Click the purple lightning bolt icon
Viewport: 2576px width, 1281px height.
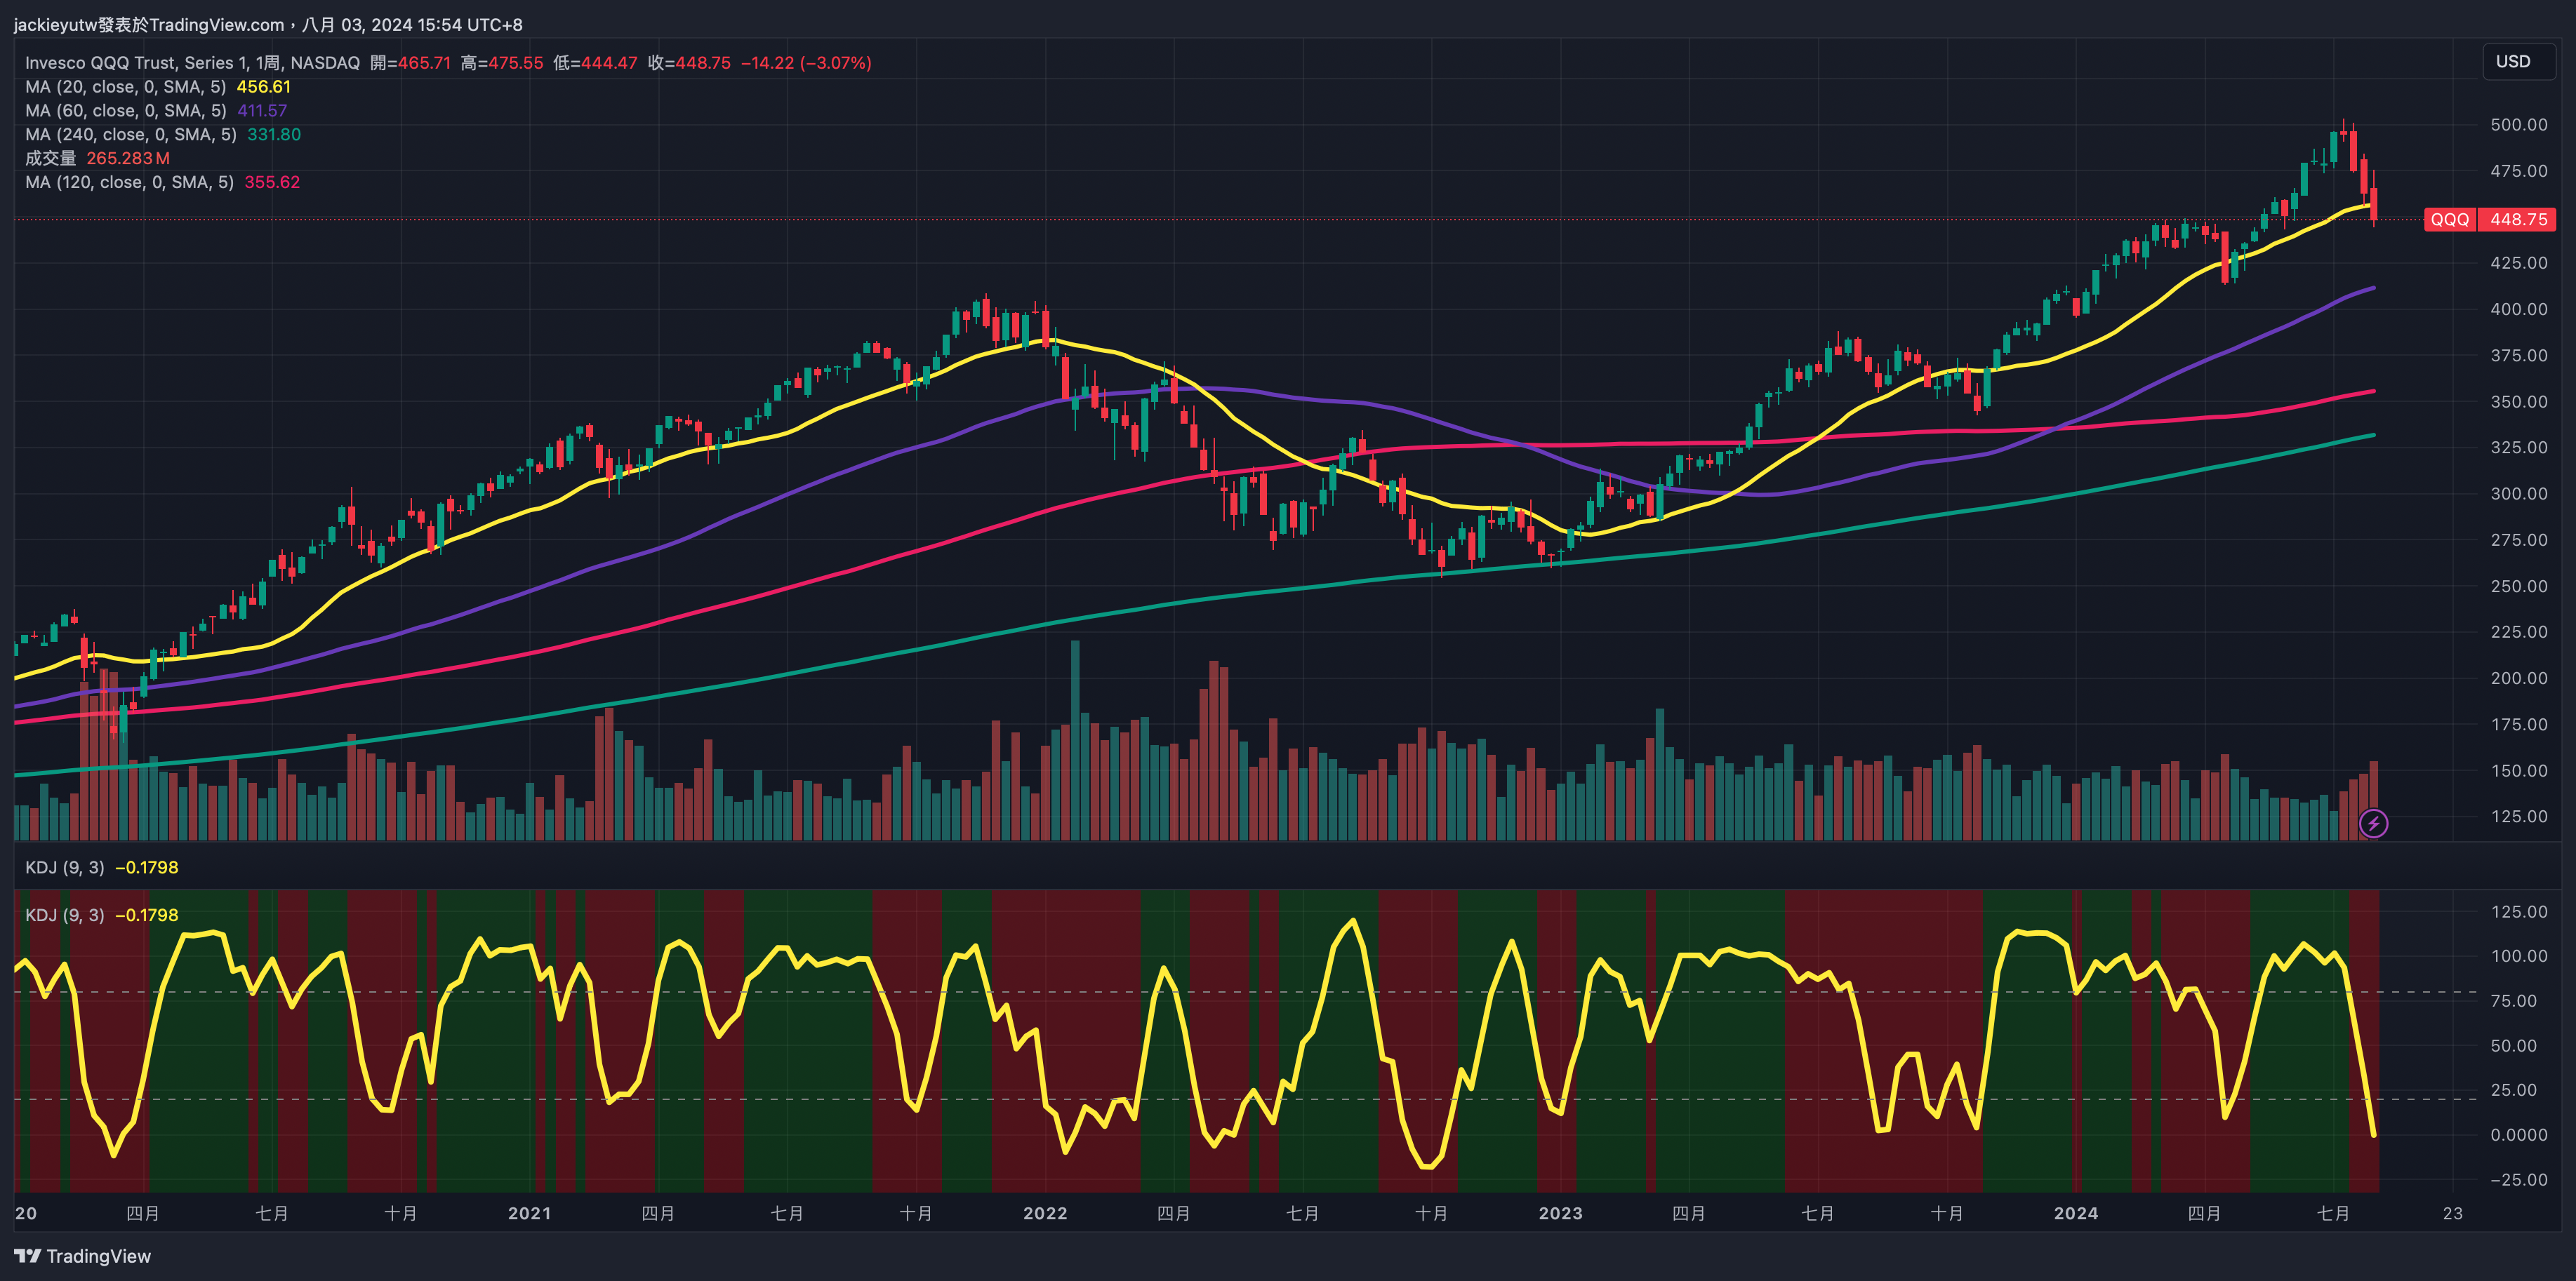[2373, 824]
